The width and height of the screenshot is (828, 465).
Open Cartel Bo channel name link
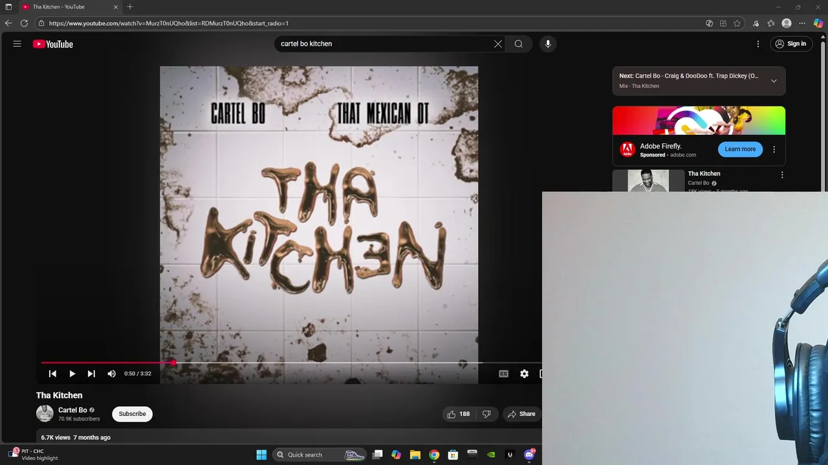(x=72, y=410)
